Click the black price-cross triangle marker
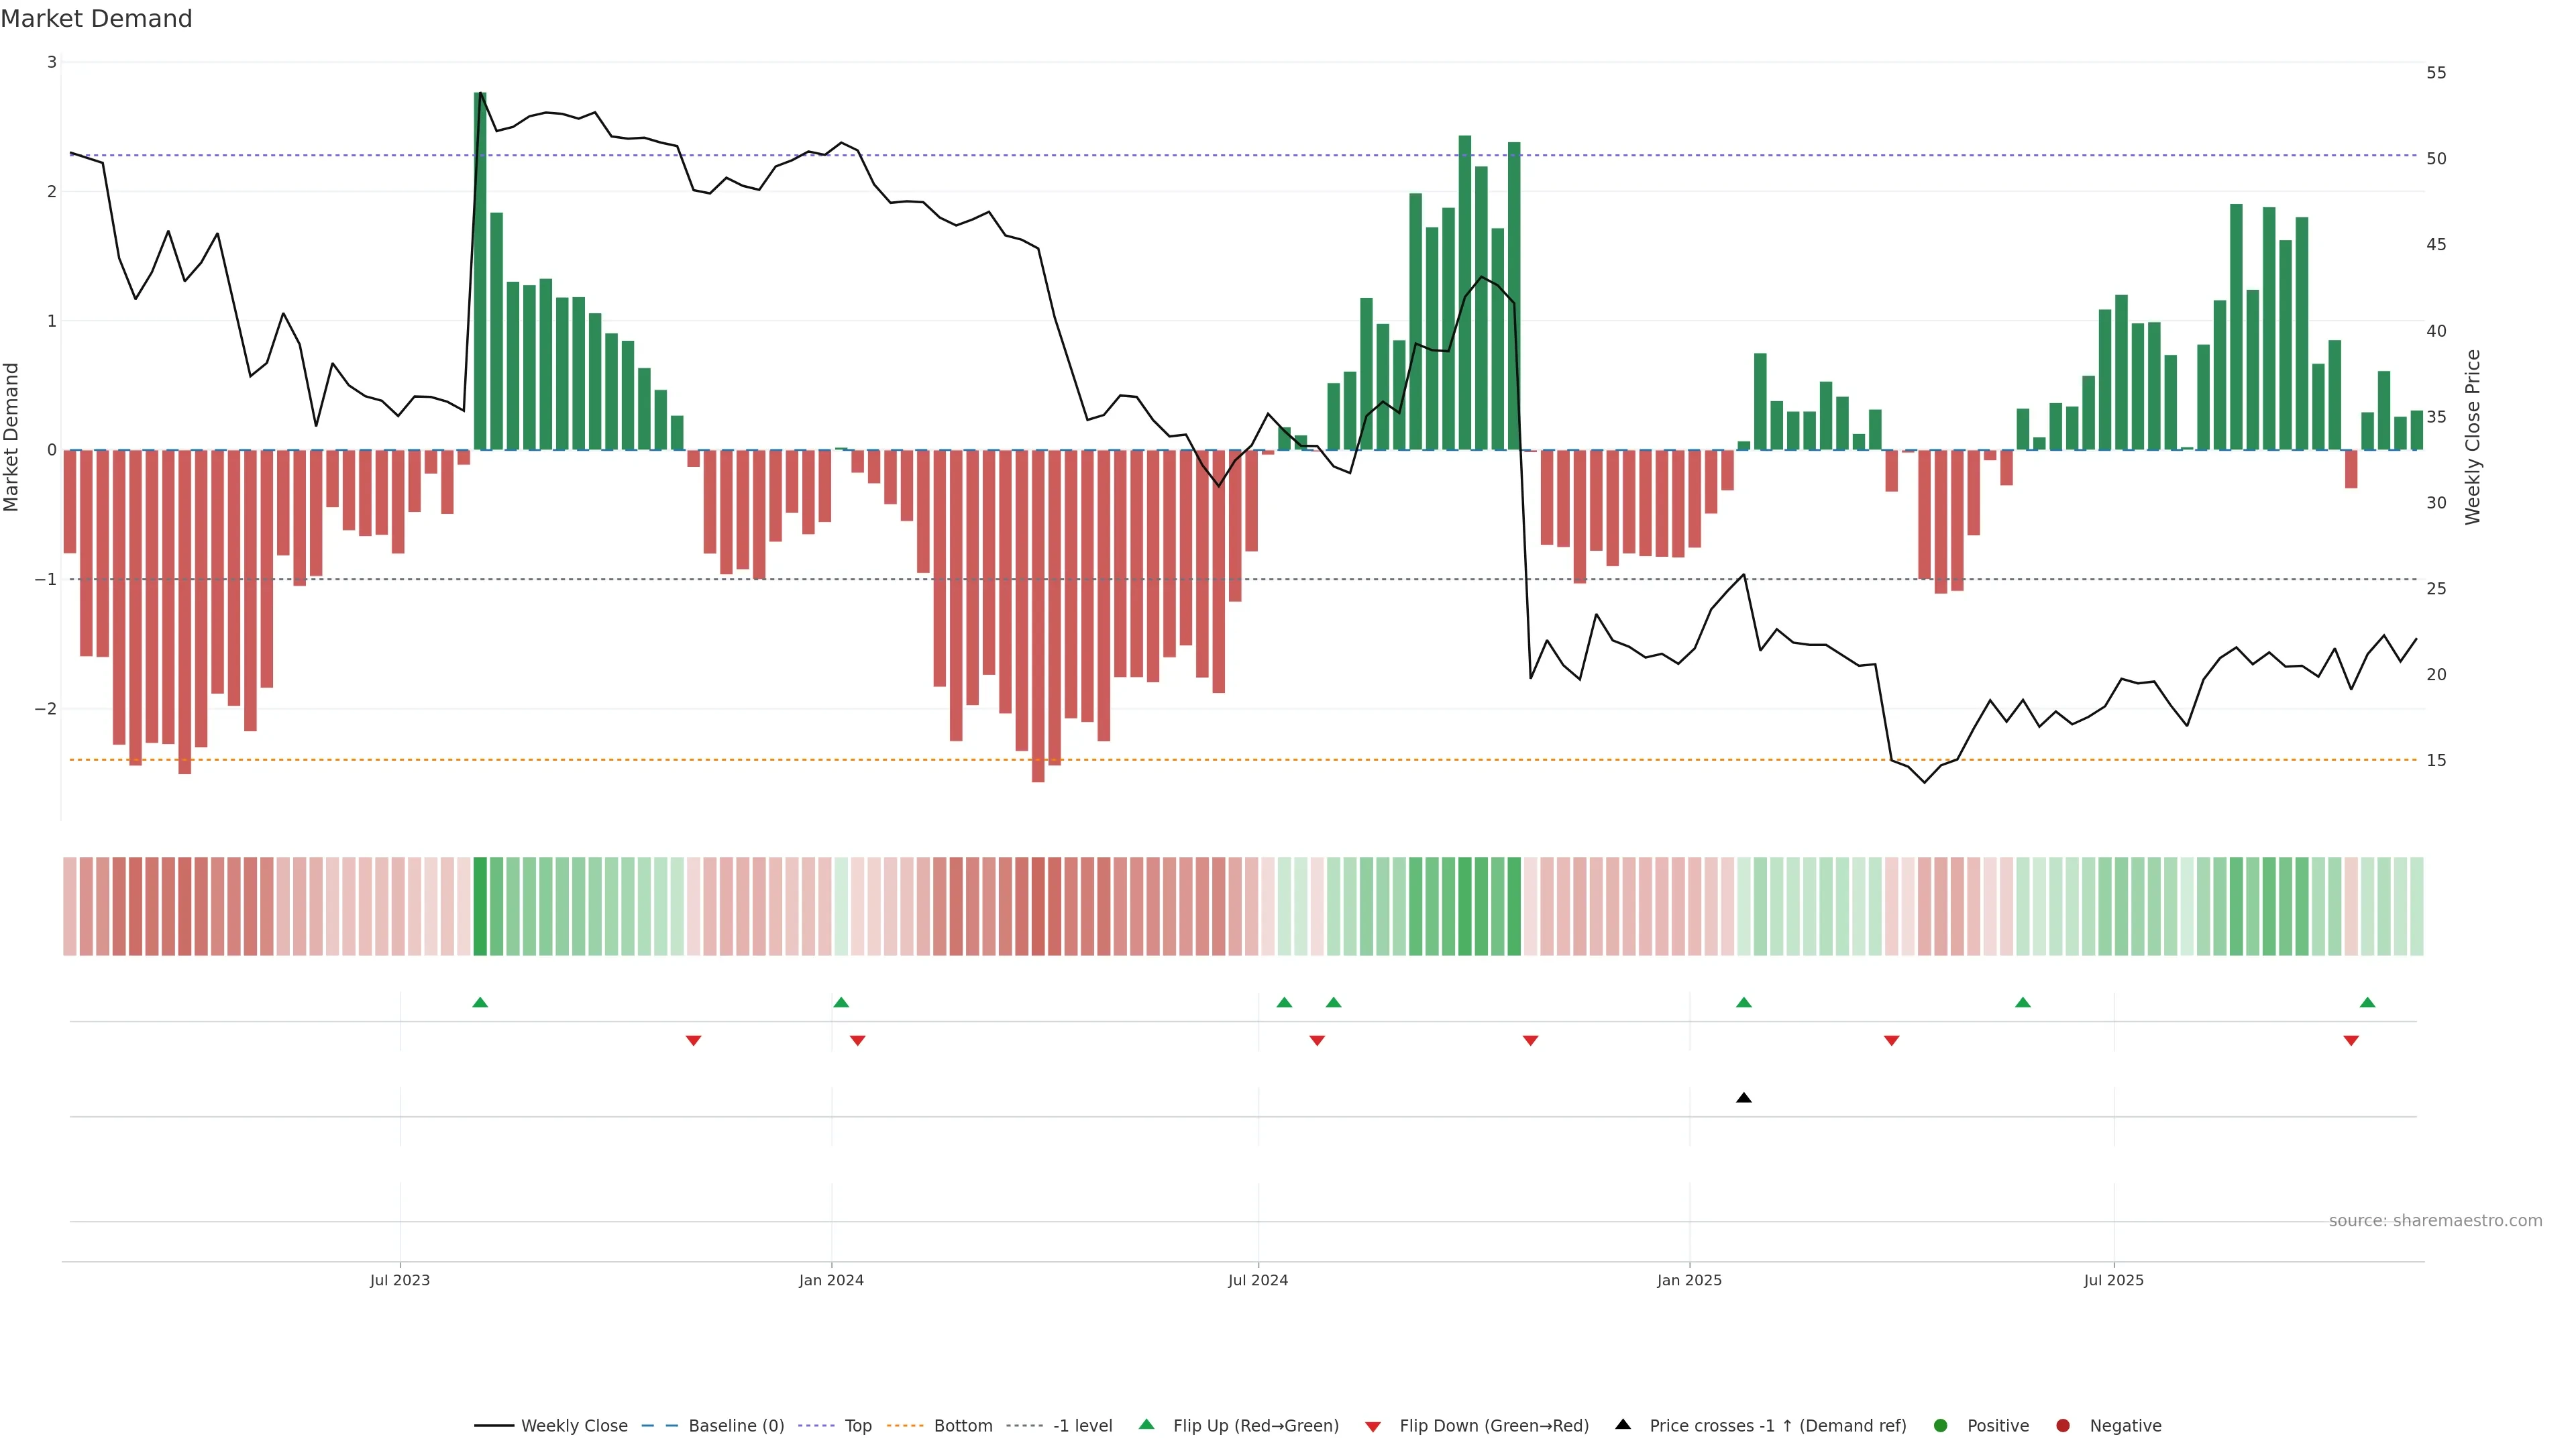2576x1449 pixels. (x=1743, y=1098)
